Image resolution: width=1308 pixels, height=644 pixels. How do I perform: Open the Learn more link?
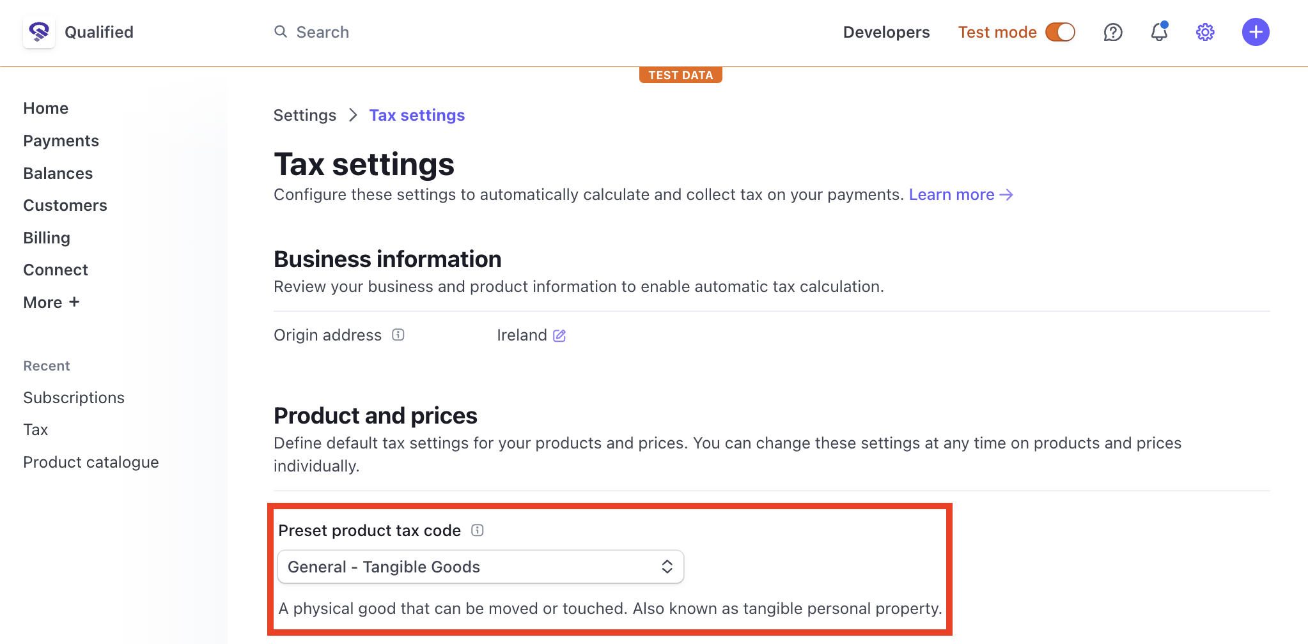click(x=961, y=194)
